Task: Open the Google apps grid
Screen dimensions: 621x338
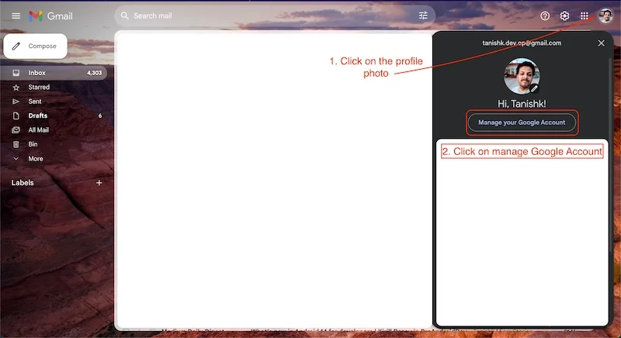Action: click(x=585, y=16)
